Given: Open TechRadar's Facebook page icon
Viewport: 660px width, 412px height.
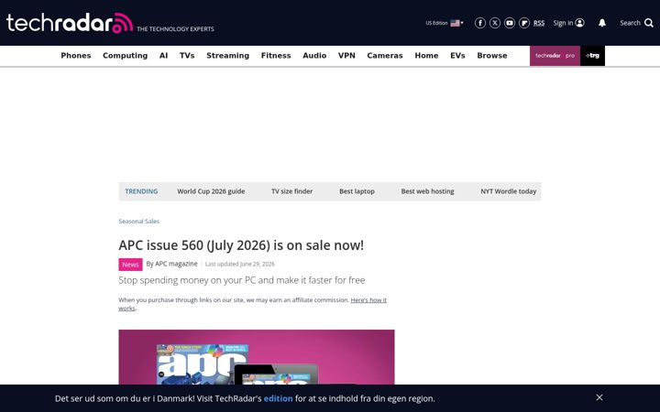Looking at the screenshot, I should click(x=479, y=23).
